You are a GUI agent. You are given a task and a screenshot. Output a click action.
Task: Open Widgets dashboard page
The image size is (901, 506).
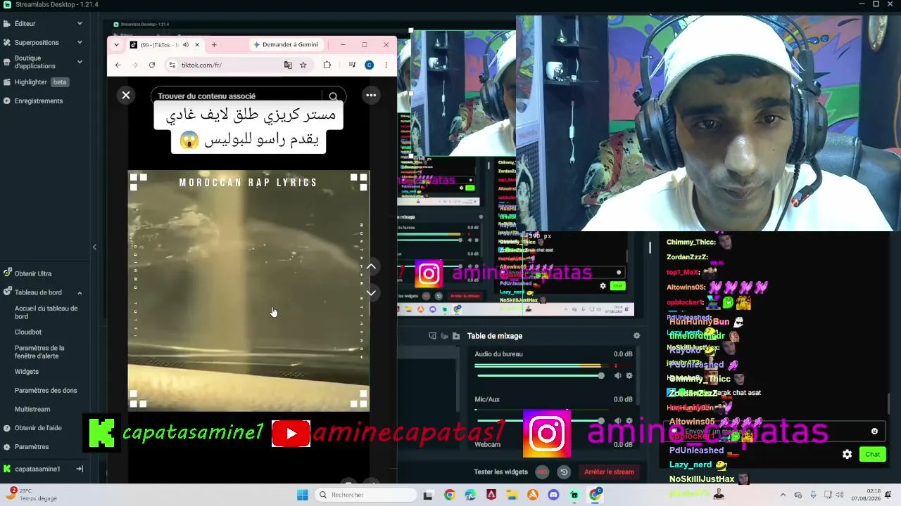coord(27,371)
